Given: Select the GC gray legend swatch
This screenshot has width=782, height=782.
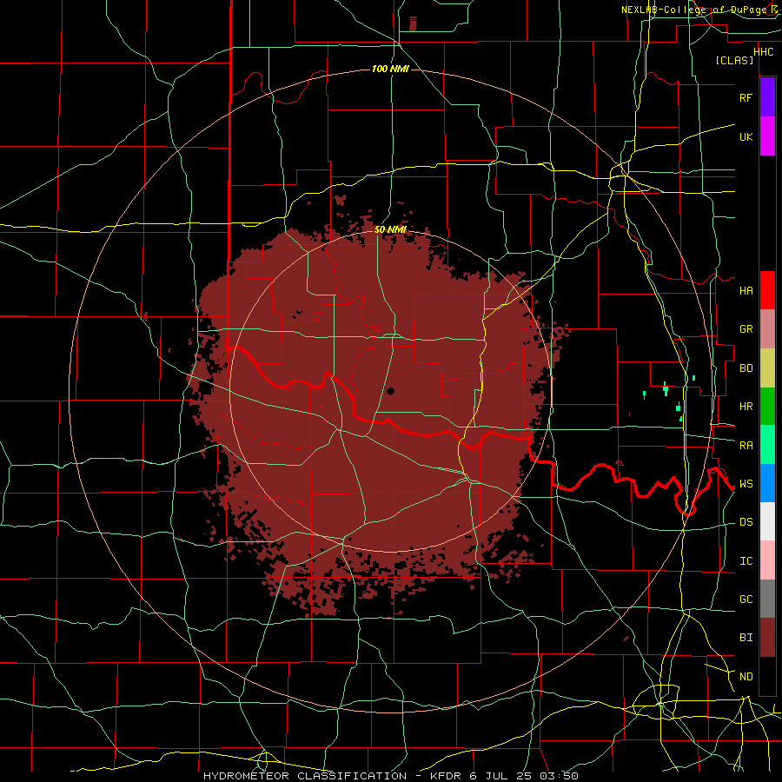Looking at the screenshot, I should click(x=767, y=599).
